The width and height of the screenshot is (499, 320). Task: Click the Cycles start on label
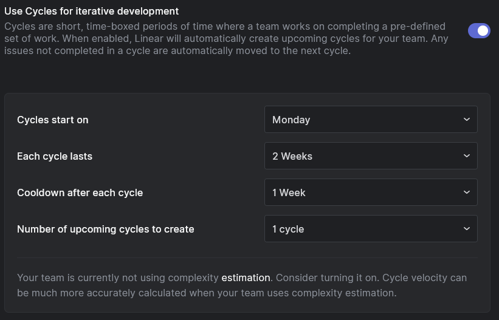[53, 120]
